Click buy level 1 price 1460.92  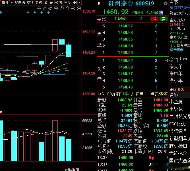[125, 61]
